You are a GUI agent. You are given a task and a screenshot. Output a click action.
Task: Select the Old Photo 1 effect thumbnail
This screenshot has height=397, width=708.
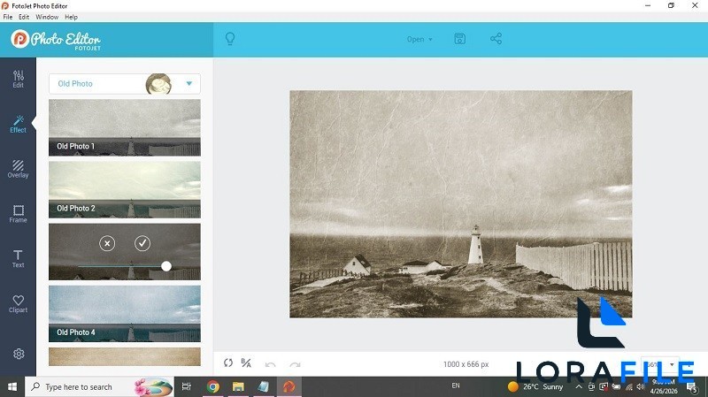tap(125, 127)
